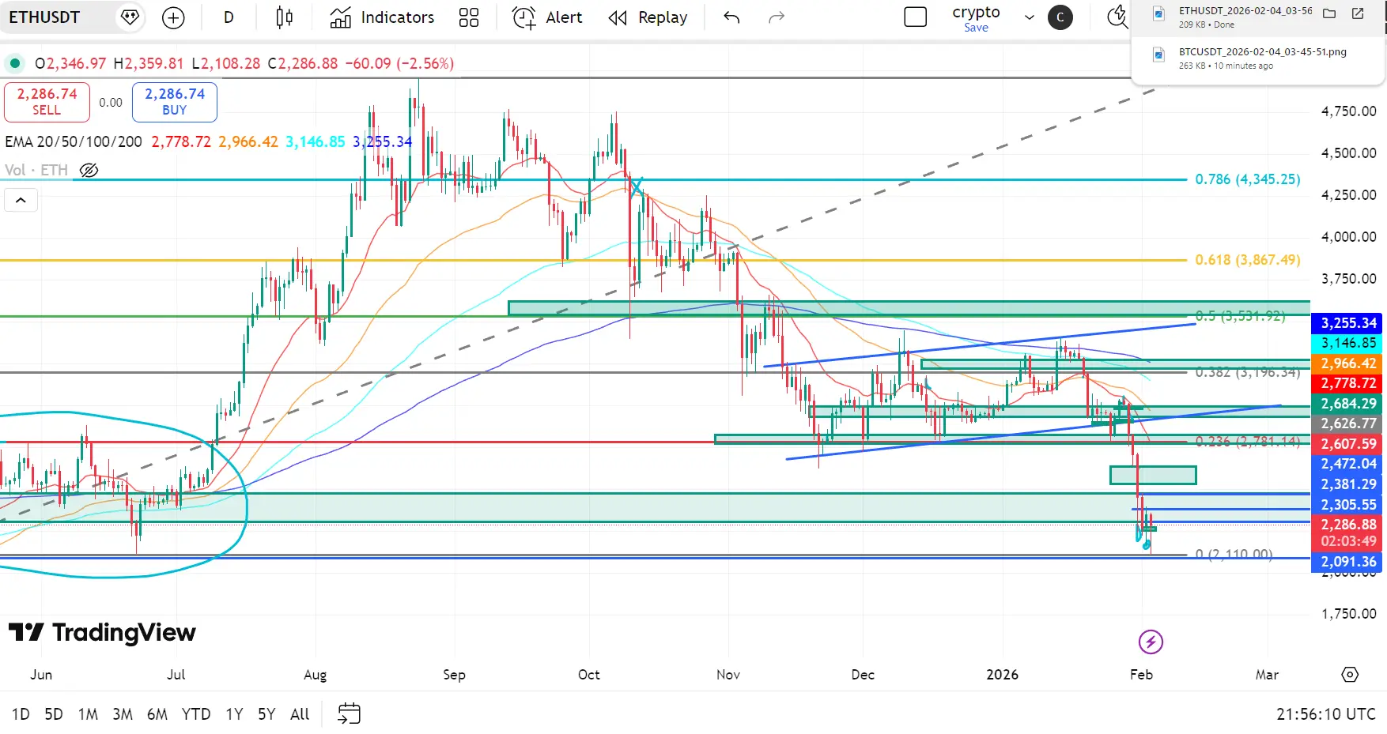This screenshot has width=1387, height=734.
Task: Select the 5D date range
Action: (x=54, y=714)
